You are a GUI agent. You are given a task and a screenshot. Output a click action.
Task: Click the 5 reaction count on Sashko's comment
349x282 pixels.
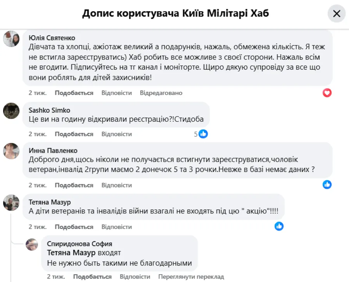[x=196, y=134]
